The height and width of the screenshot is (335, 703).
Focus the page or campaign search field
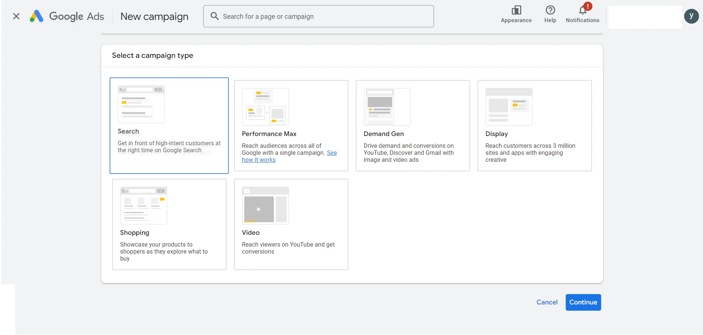coord(318,16)
